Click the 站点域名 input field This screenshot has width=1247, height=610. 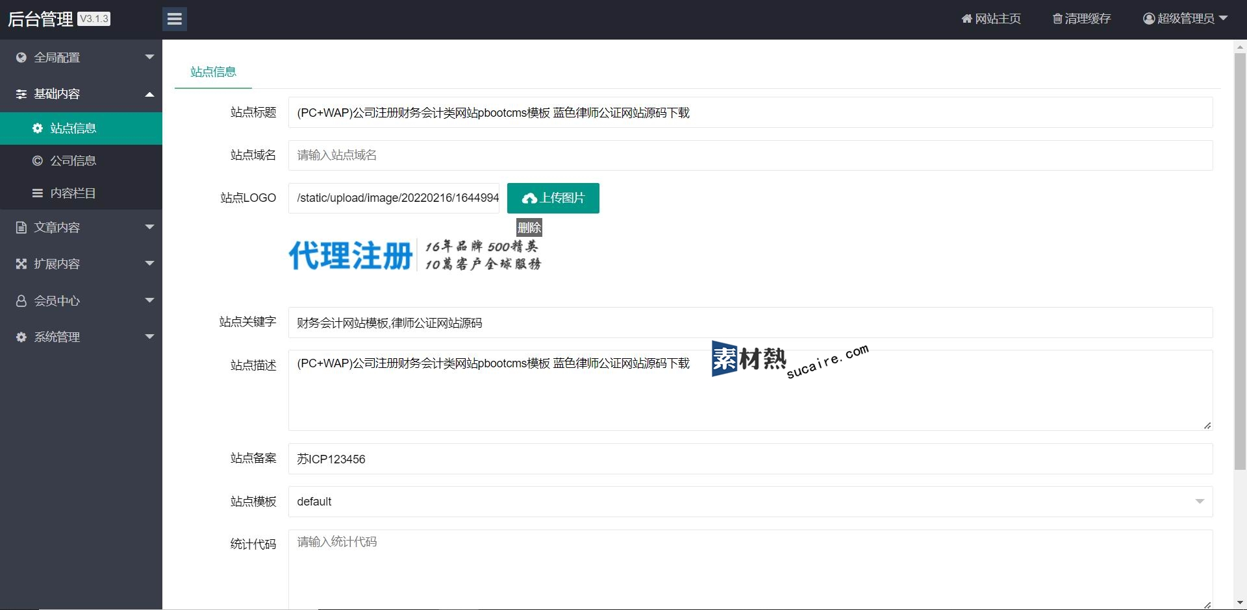[750, 156]
